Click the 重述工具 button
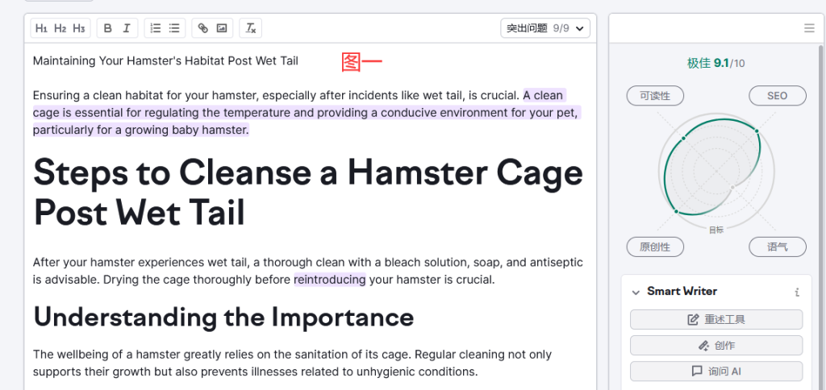The image size is (826, 390). pos(716,319)
